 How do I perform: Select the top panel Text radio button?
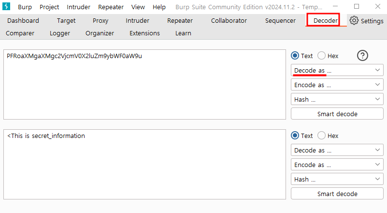point(295,56)
